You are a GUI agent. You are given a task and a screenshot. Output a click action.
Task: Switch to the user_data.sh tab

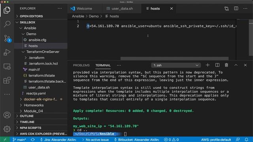tap(122, 9)
